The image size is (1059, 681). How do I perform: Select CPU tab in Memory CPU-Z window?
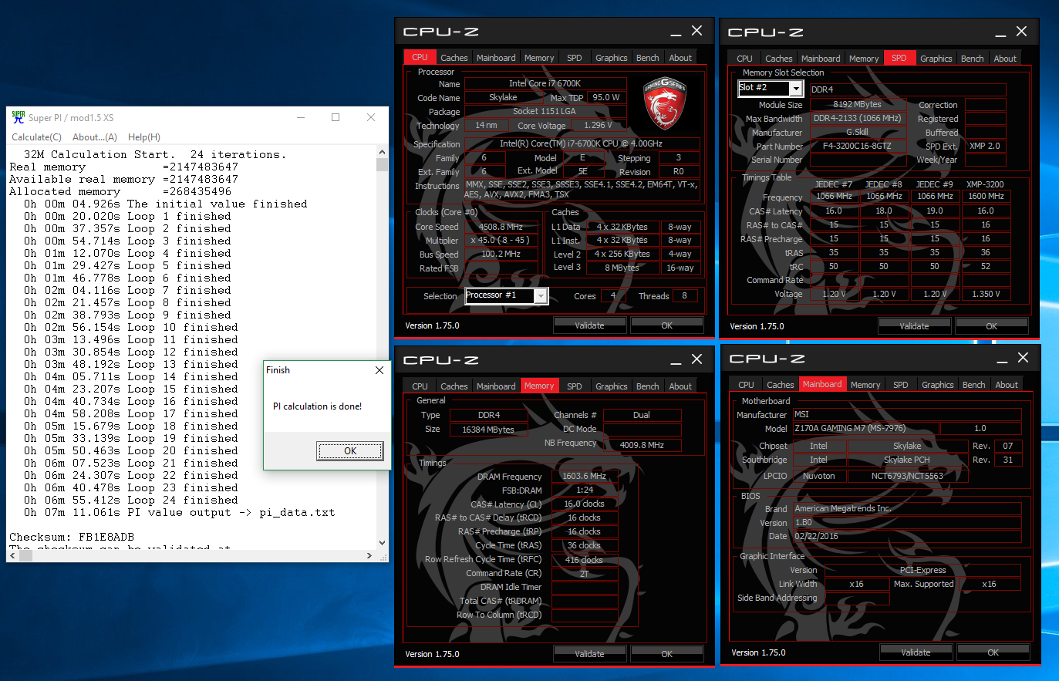(x=420, y=386)
